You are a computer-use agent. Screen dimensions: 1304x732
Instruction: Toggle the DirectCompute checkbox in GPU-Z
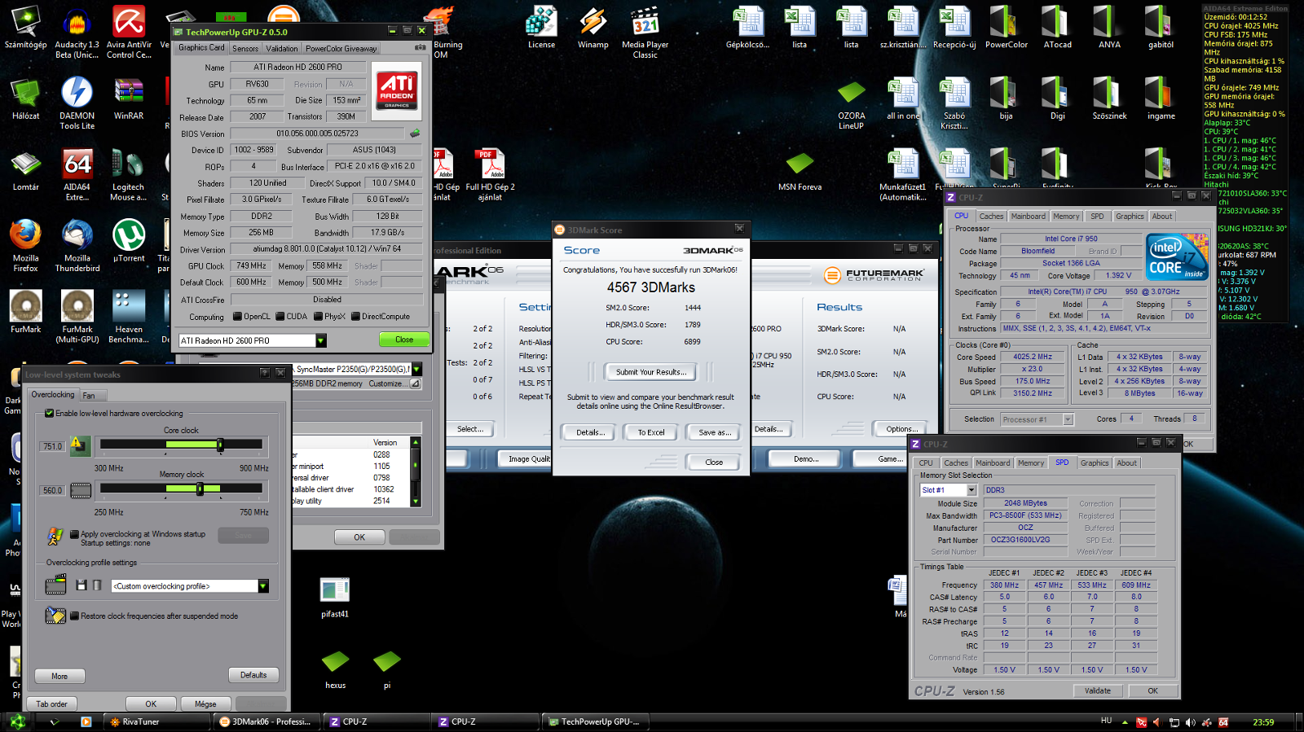click(x=355, y=317)
